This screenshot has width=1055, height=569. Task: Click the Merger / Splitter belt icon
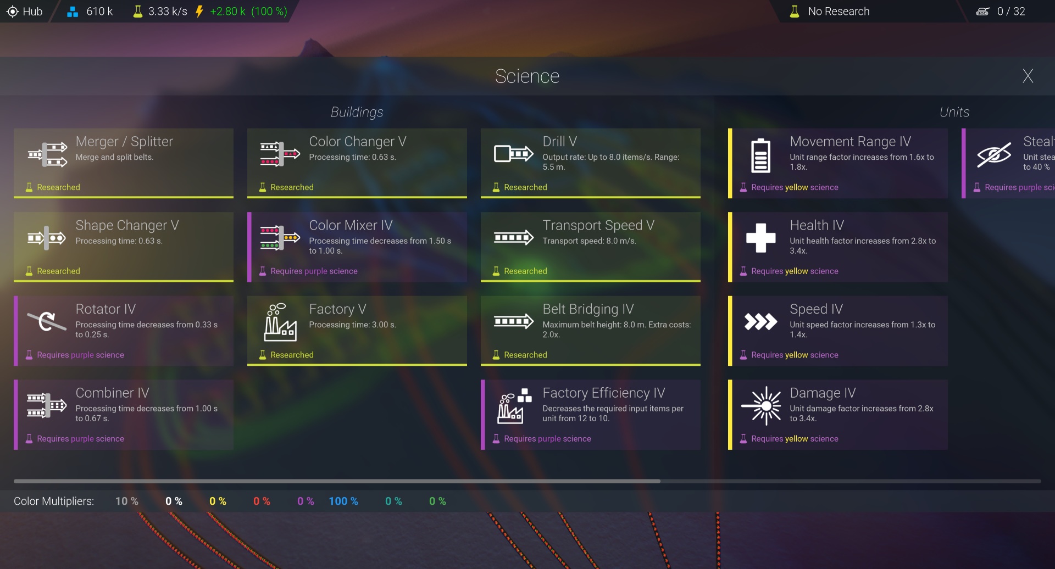click(47, 154)
